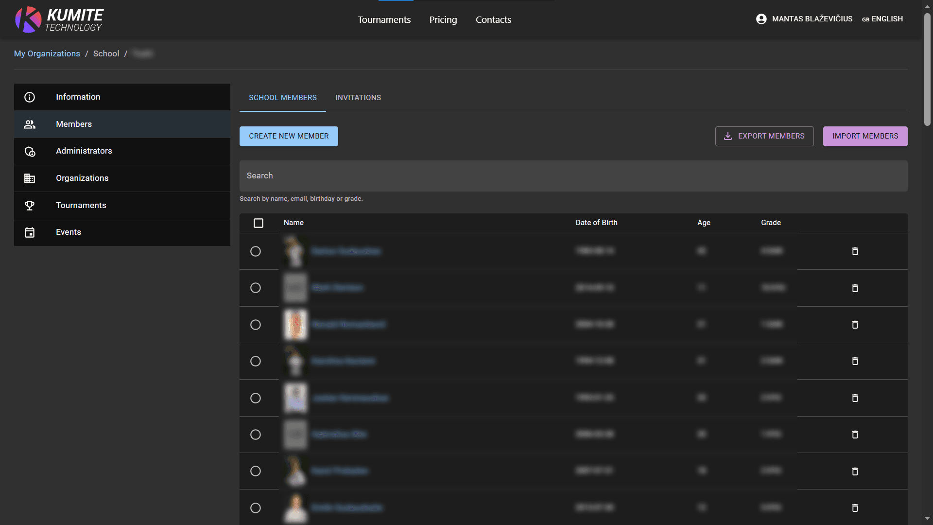Click the download icon inside Export Members
Viewport: 933px width, 525px height.
(x=727, y=136)
